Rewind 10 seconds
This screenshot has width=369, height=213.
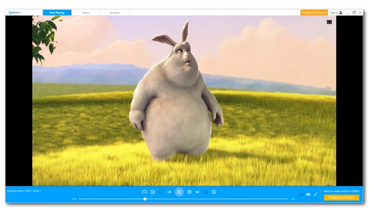[152, 192]
